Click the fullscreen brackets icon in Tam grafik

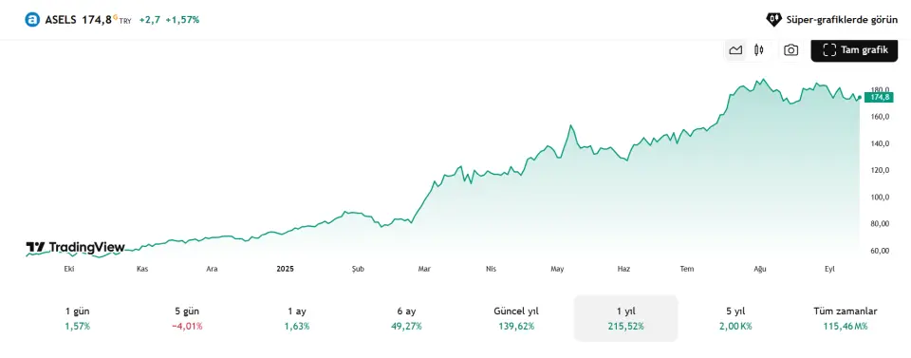pyautogui.click(x=829, y=50)
